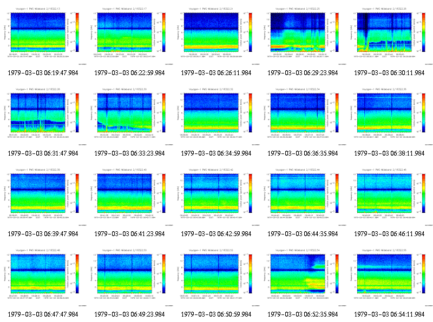The width and height of the screenshot is (433, 322).
Task: Select the caption text 1979-03-03 06:50:59.984
Action: (216, 314)
